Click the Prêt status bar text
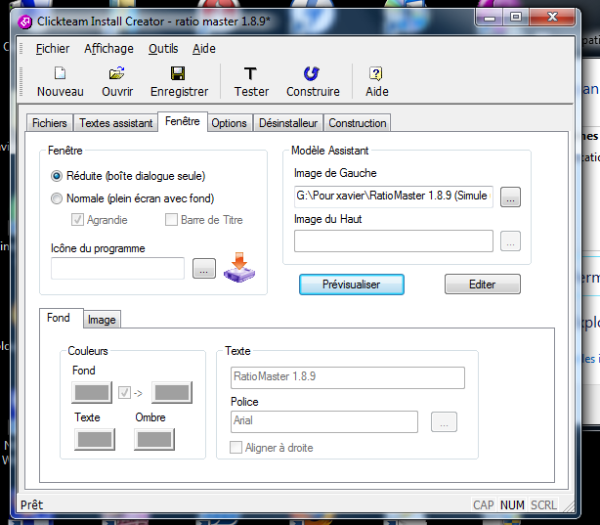The width and height of the screenshot is (600, 525). pyautogui.click(x=32, y=505)
